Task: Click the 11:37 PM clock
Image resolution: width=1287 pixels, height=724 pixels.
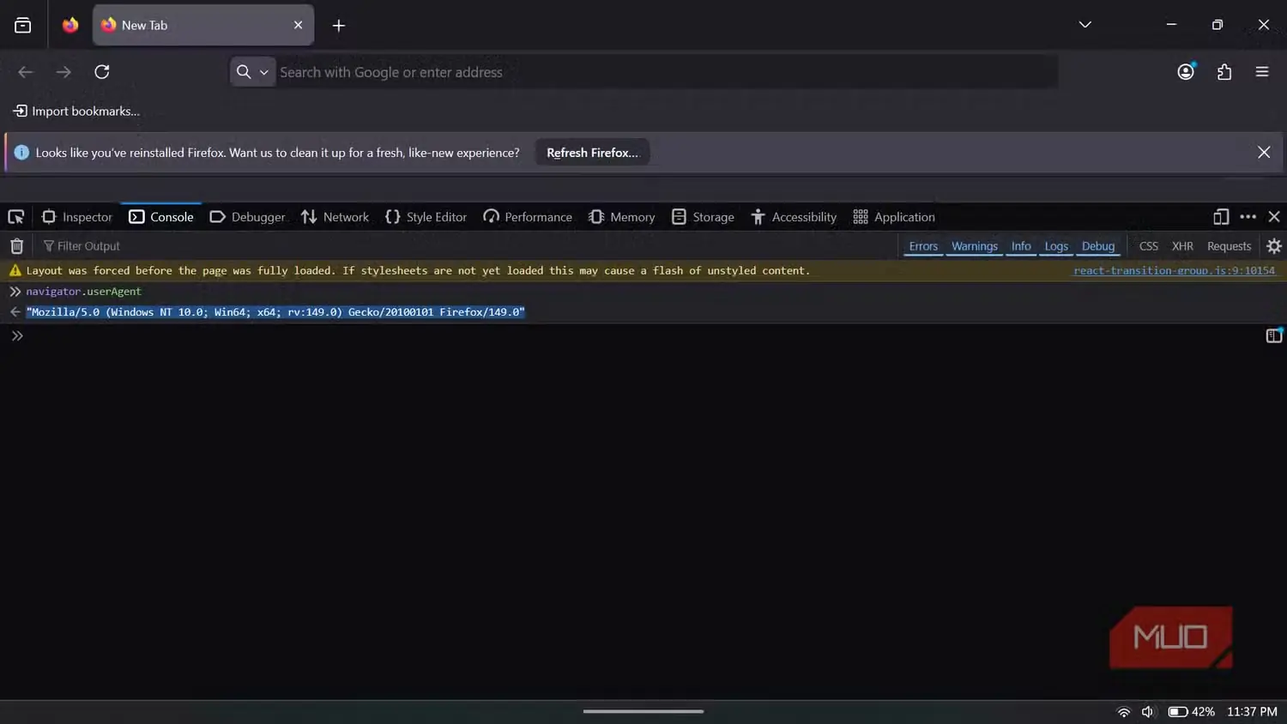Action: click(1252, 712)
